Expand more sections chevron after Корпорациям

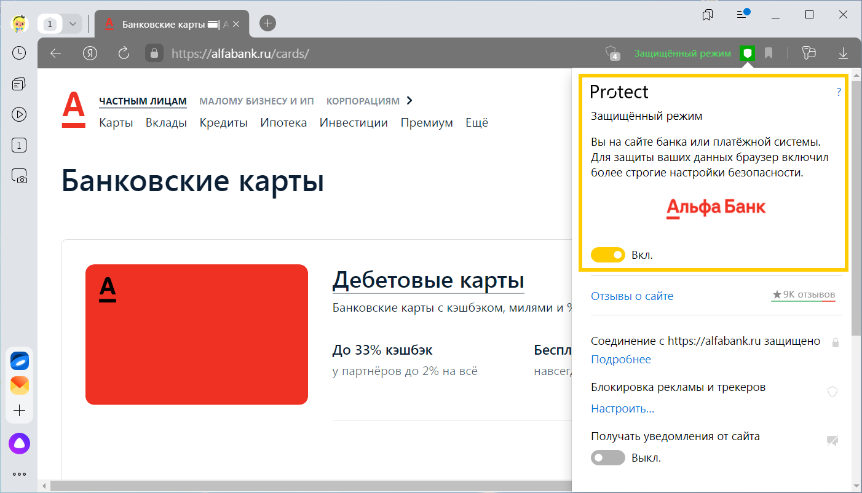point(409,101)
